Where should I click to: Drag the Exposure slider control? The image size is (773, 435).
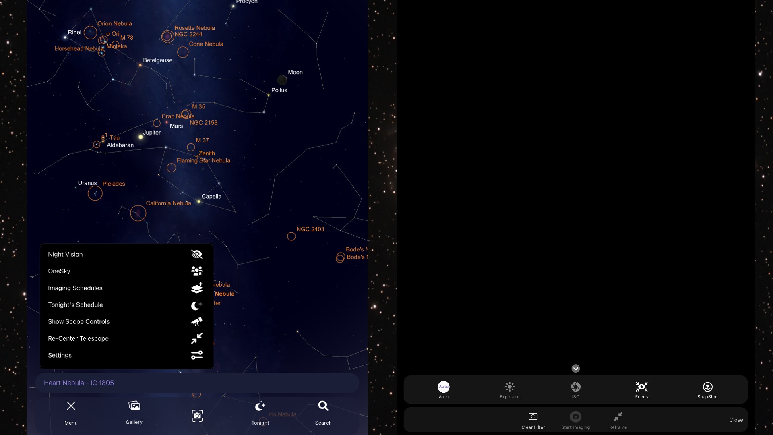click(509, 389)
